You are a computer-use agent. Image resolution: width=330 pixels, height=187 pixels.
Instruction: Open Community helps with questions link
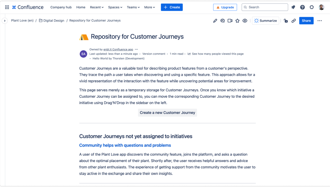tap(125, 145)
